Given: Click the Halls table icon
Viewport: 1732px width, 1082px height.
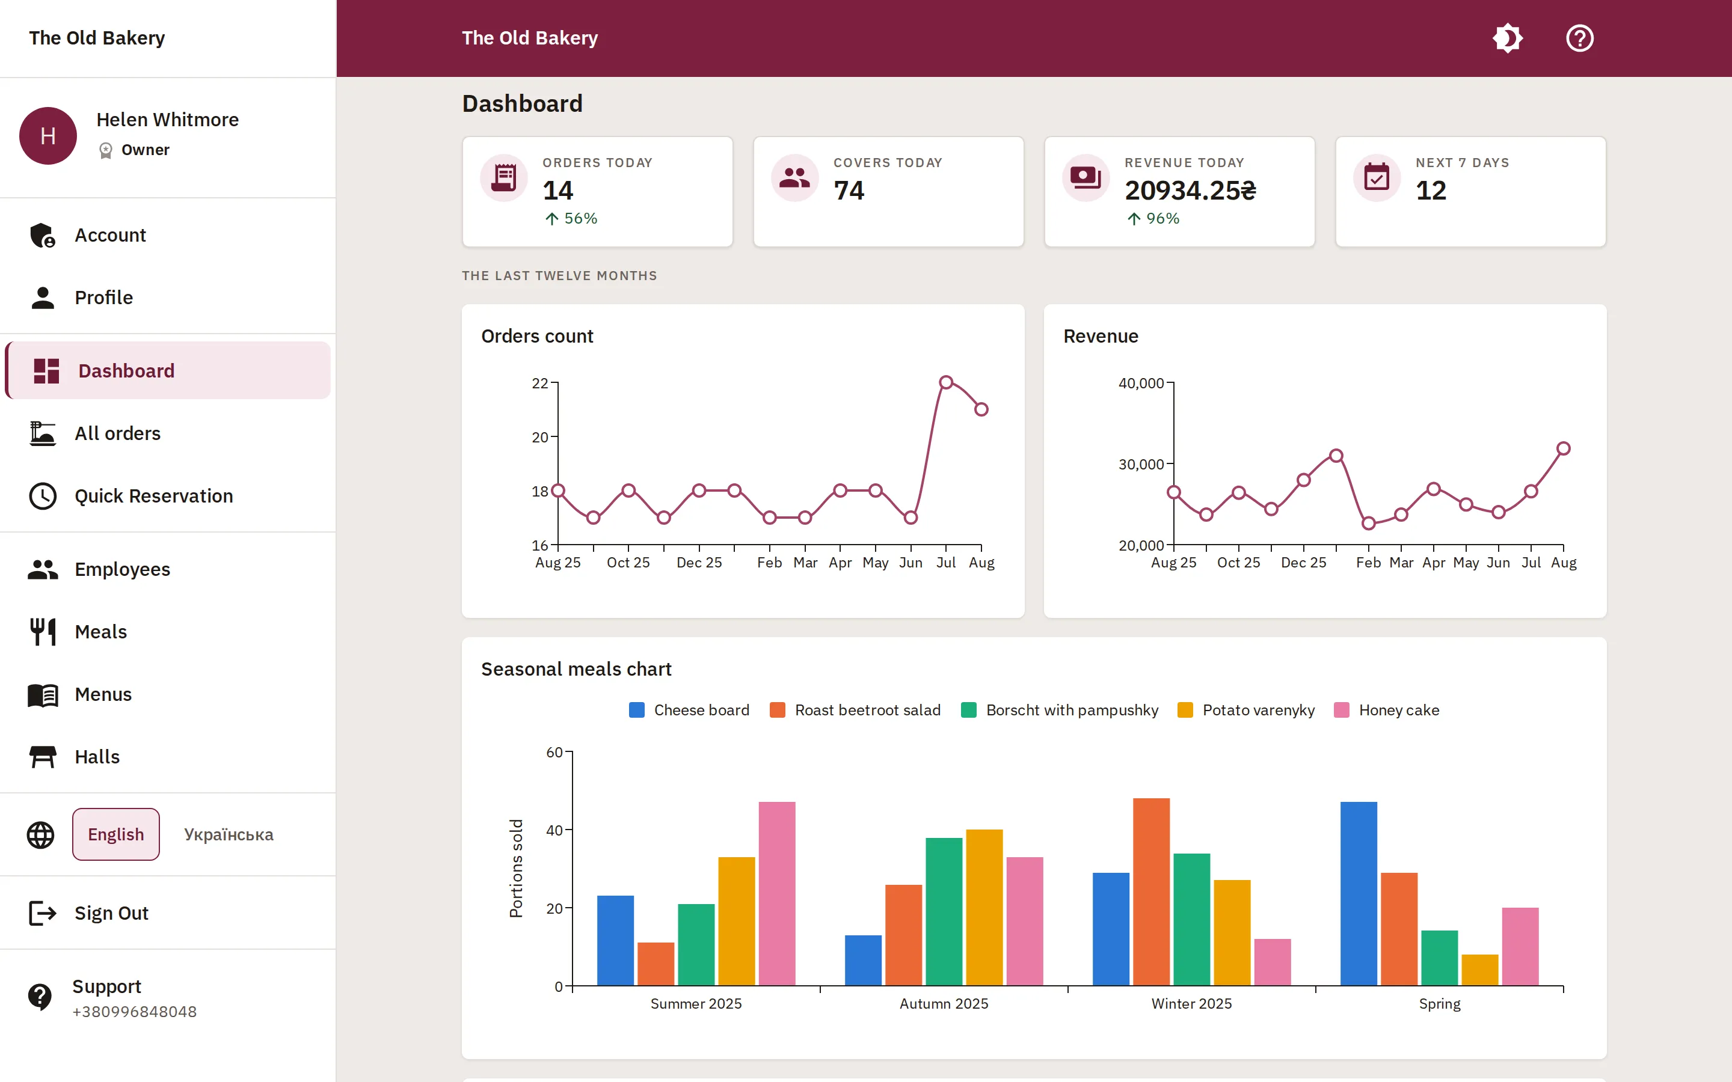Looking at the screenshot, I should click(x=43, y=757).
